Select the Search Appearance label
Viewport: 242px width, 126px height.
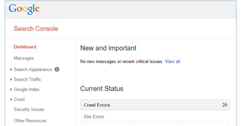click(33, 69)
